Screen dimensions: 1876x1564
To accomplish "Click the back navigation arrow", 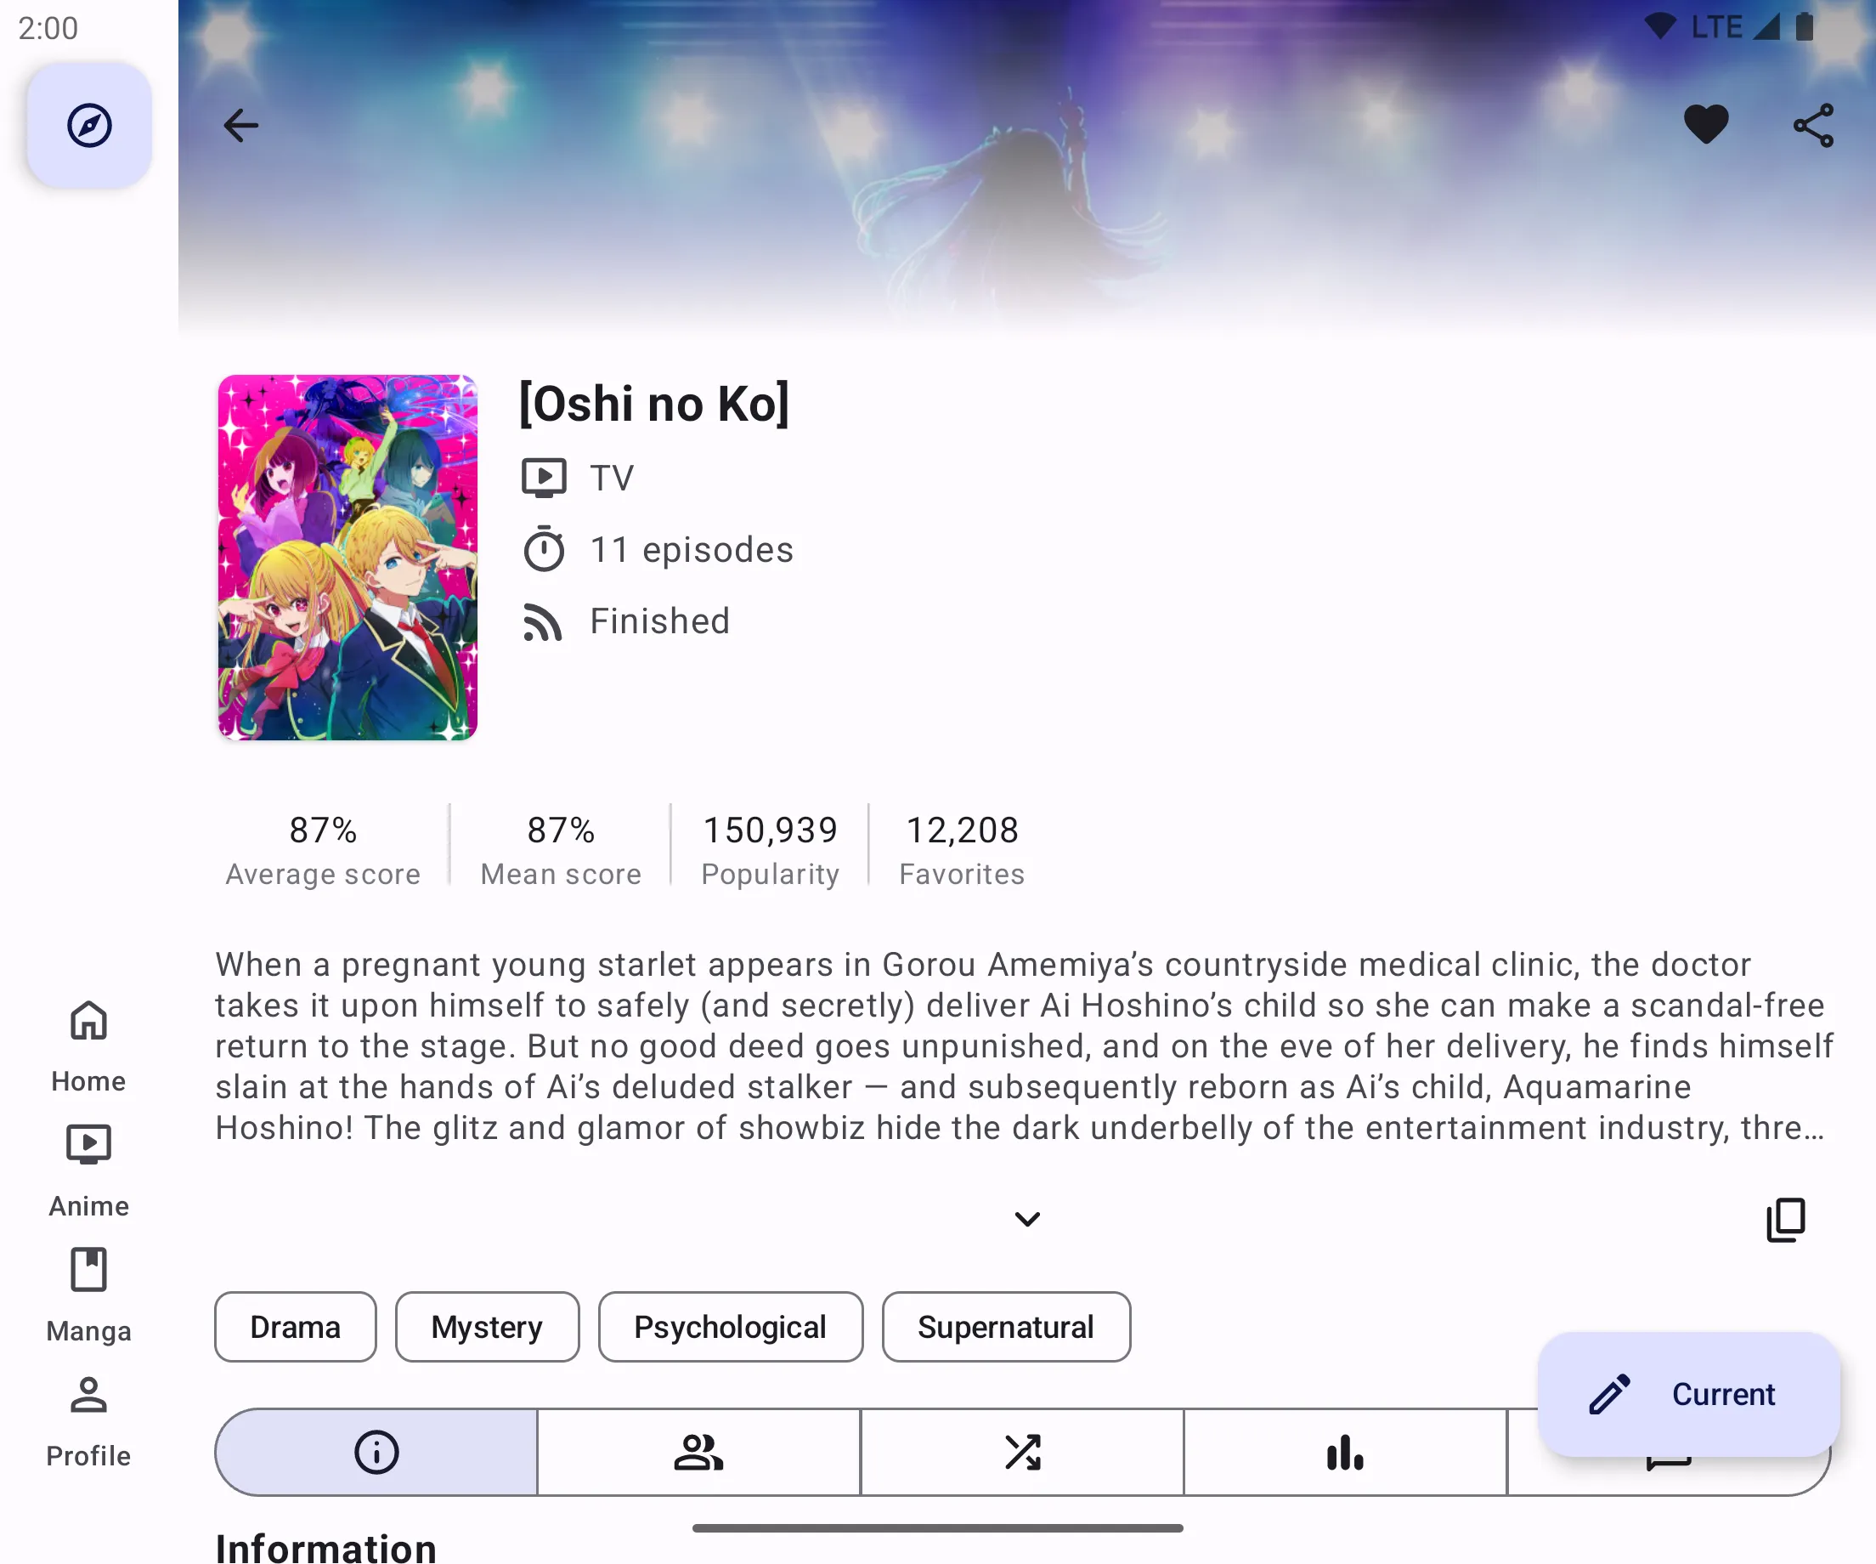I will coord(241,125).
